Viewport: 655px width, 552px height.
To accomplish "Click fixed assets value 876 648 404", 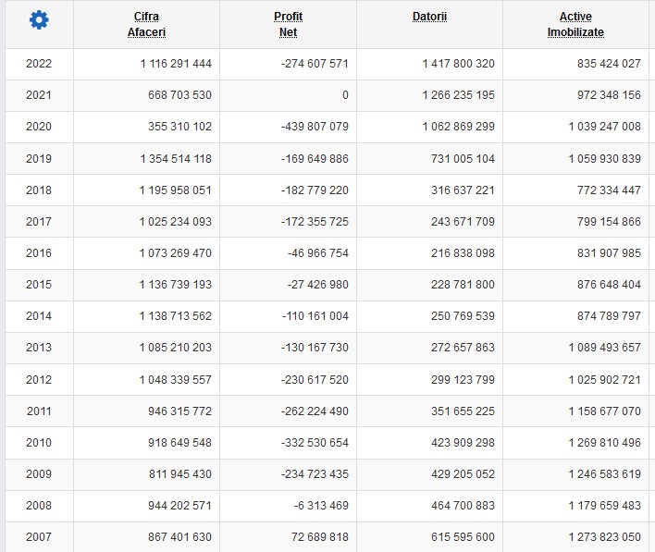I will coord(609,285).
